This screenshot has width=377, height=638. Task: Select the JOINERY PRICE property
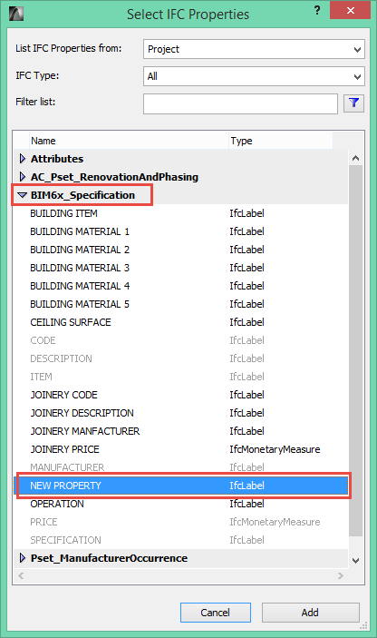pos(181,449)
